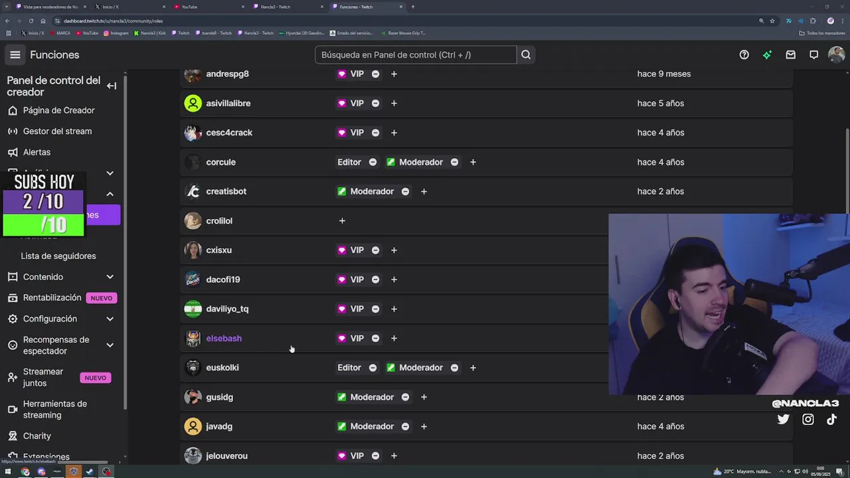
Task: Open Gestor del stream menu item
Action: [x=57, y=131]
